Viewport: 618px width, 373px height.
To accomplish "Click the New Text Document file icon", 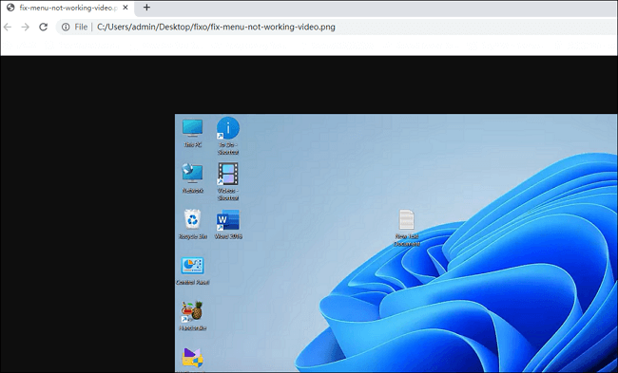I will (407, 219).
